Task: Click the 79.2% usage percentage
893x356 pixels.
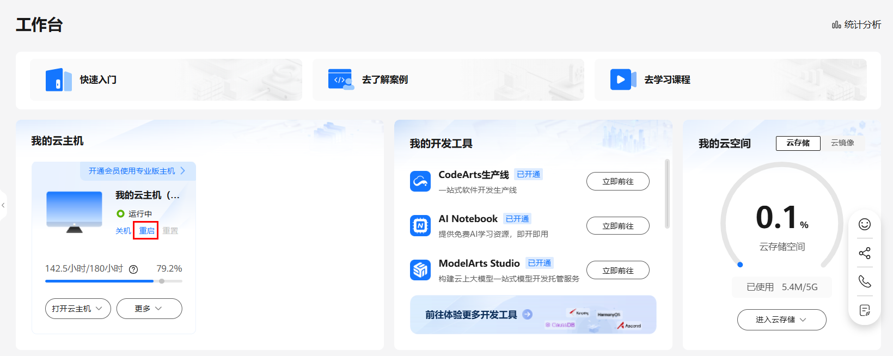Action: (x=169, y=269)
